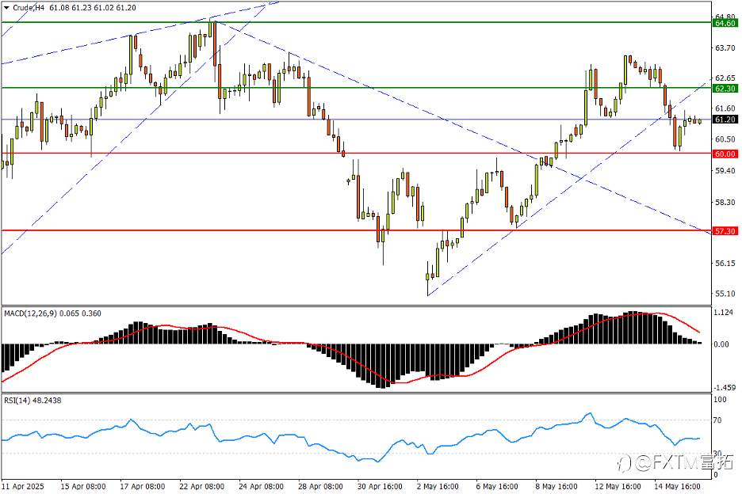
Task: Click the 63.70 price axis value
Action: [x=725, y=47]
